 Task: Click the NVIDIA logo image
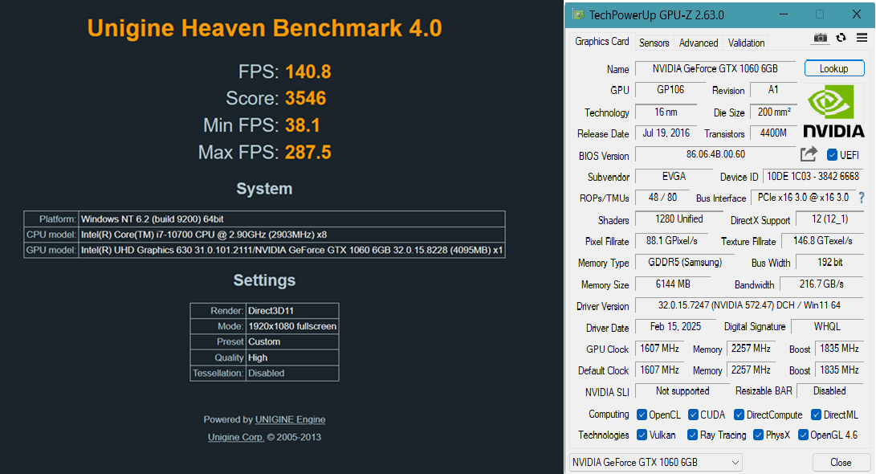(x=833, y=111)
